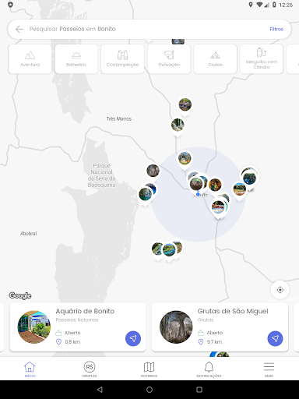Open the Grutas de São Miguel title
This screenshot has width=299, height=399.
(x=233, y=311)
